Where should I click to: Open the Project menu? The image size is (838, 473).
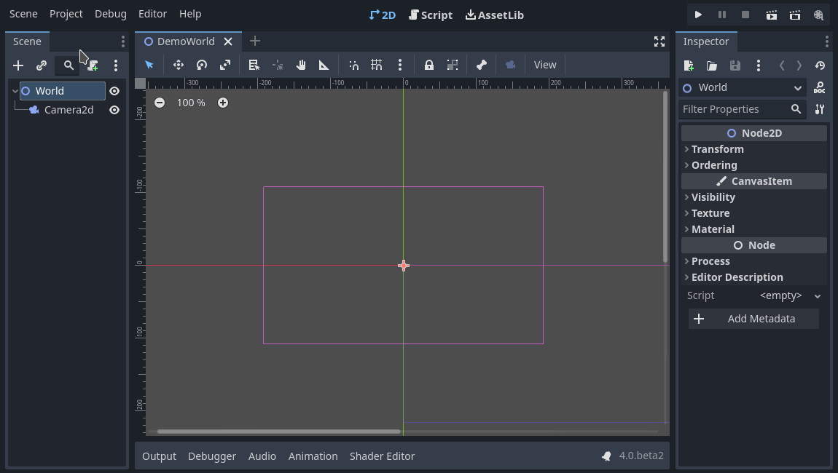click(x=66, y=14)
